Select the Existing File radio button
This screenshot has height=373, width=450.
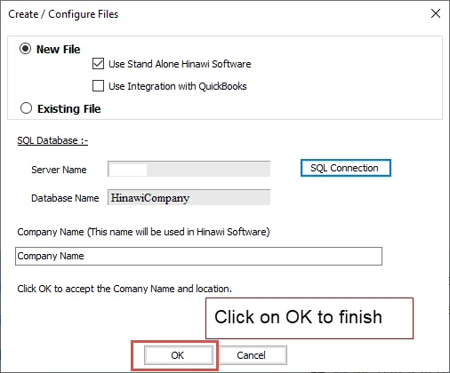26,108
